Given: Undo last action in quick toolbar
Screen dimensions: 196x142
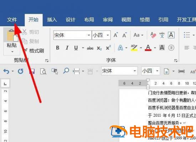Looking at the screenshot, I should (x=6, y=71).
